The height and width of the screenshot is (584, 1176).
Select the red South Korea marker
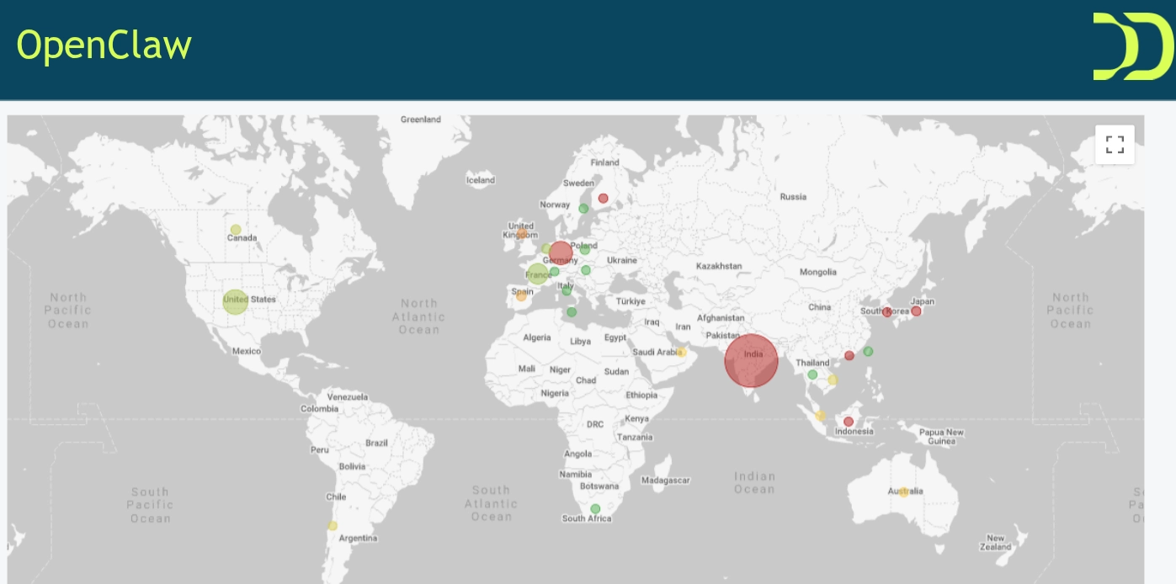click(888, 311)
